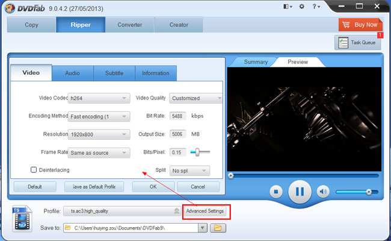Minimize the DVDFab window
The width and height of the screenshot is (391, 241).
[x=342, y=6]
